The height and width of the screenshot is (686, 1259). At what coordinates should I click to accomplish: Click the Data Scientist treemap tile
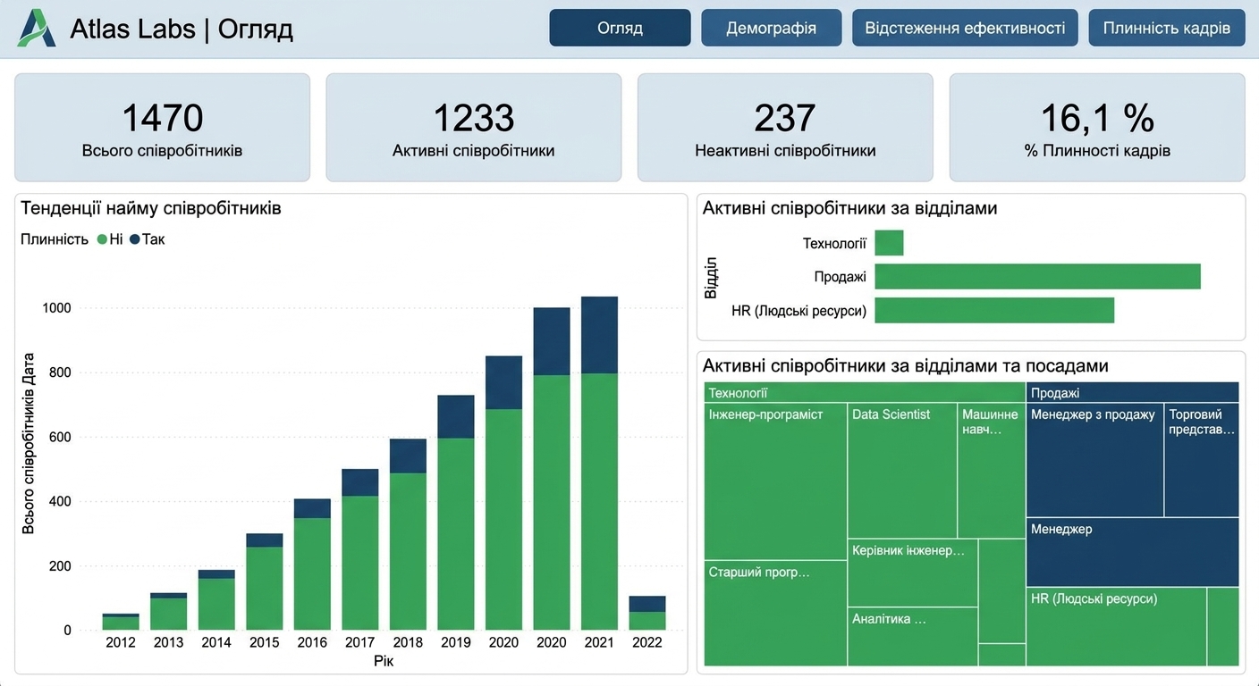point(902,470)
